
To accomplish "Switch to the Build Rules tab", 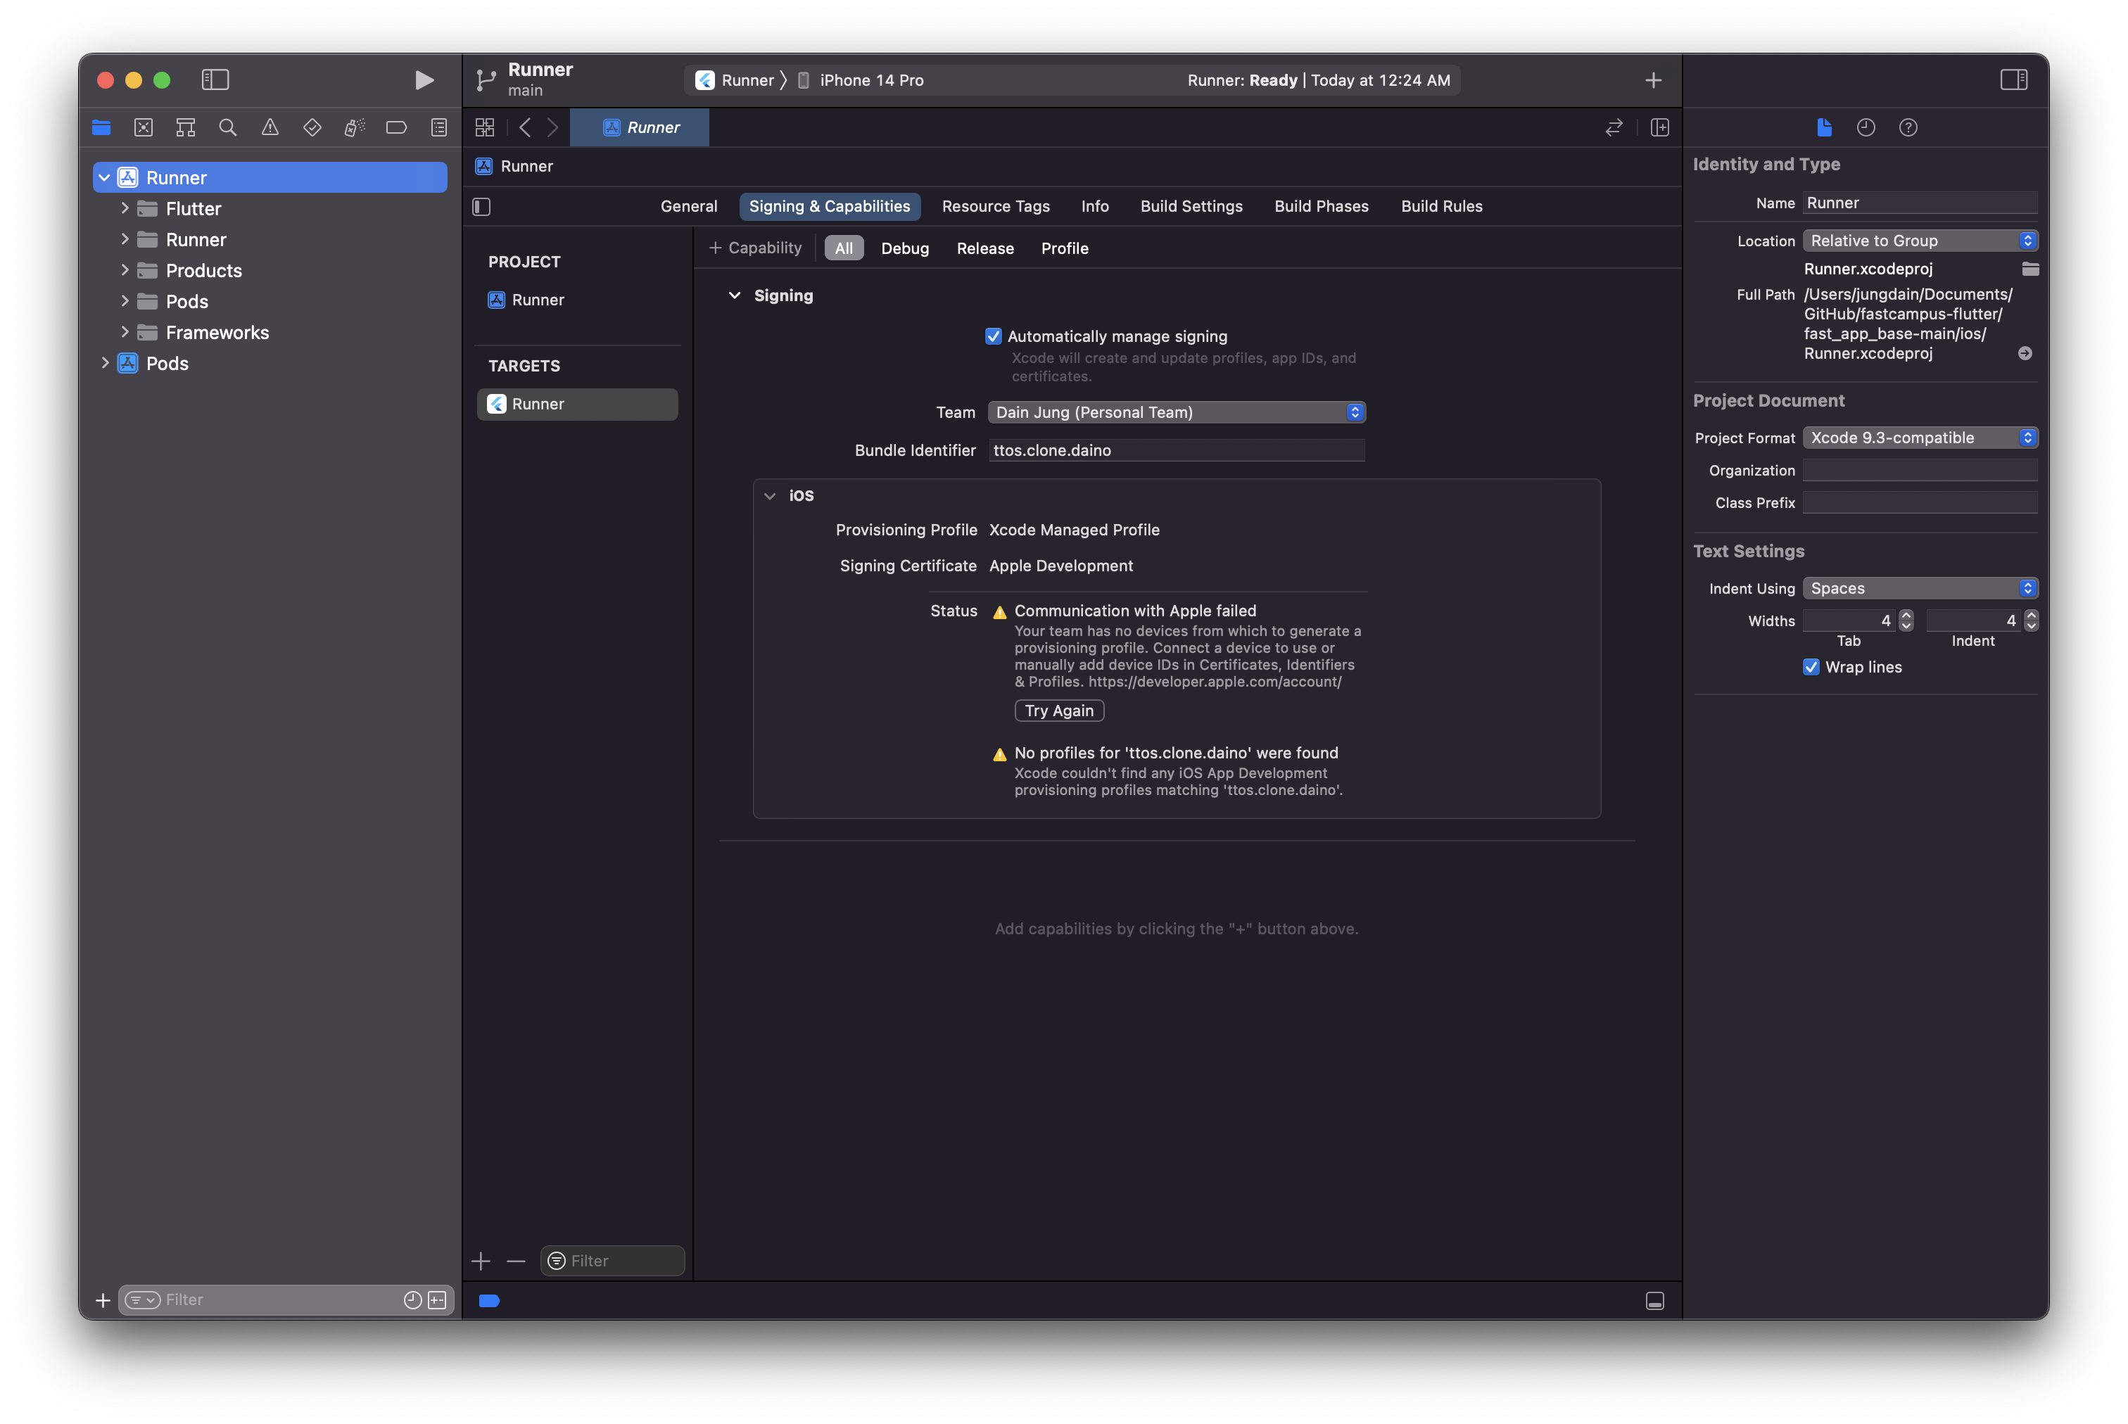I will point(1441,206).
